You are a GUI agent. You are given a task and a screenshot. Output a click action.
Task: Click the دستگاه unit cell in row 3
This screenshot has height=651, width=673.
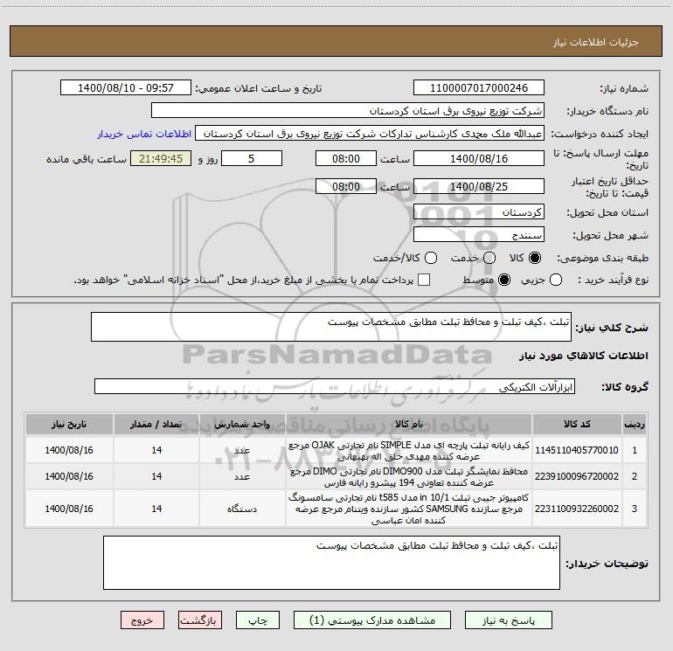tap(242, 509)
